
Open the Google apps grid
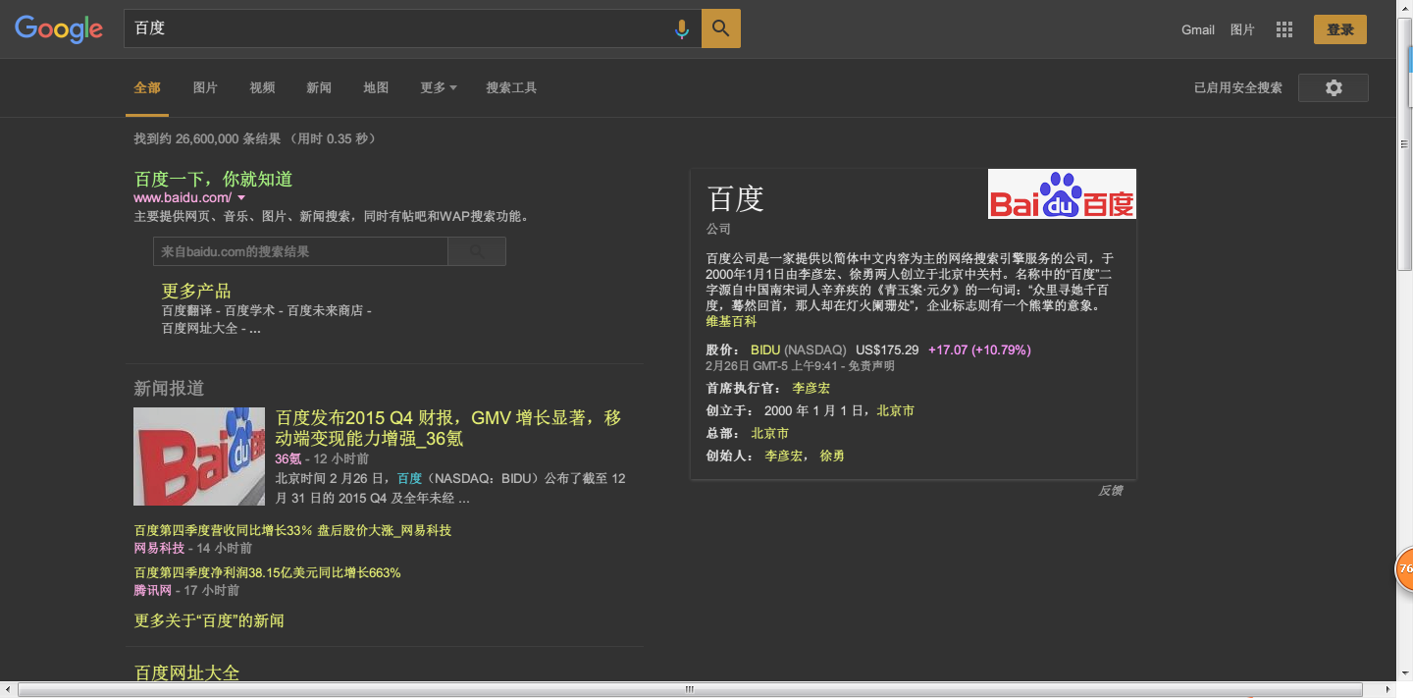1284,29
